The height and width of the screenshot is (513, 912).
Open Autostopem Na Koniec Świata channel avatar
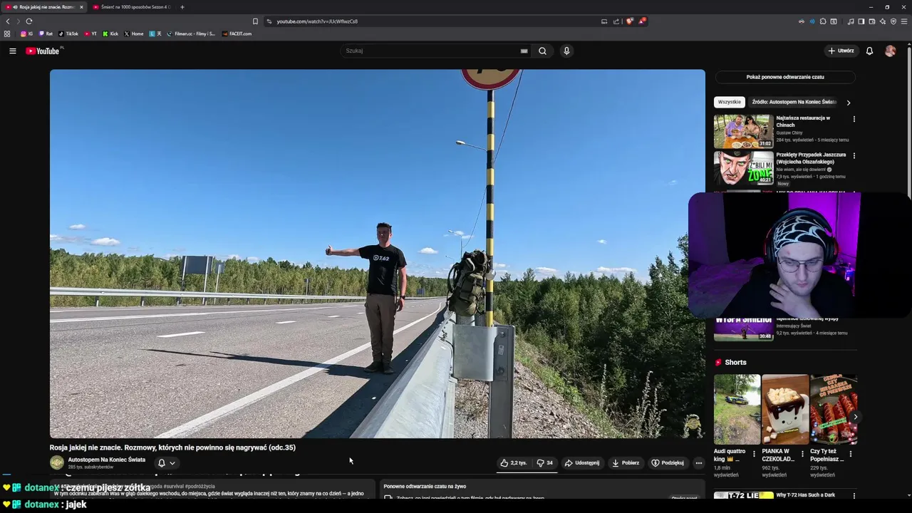tap(57, 463)
